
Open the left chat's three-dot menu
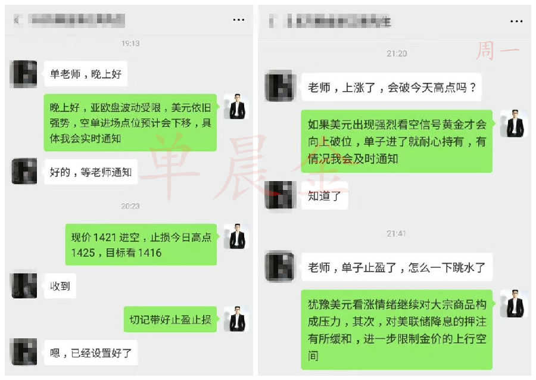click(238, 20)
